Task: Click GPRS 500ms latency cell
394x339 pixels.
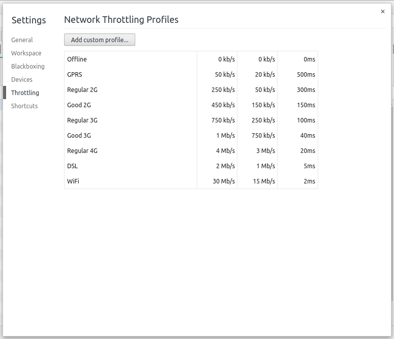Action: coord(306,74)
